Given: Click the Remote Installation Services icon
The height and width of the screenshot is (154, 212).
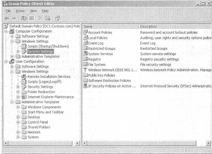Looking at the screenshot, I should click(x=24, y=76).
